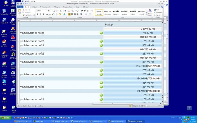Open the font size dropdown
197x123 pixels.
[x=52, y=11]
